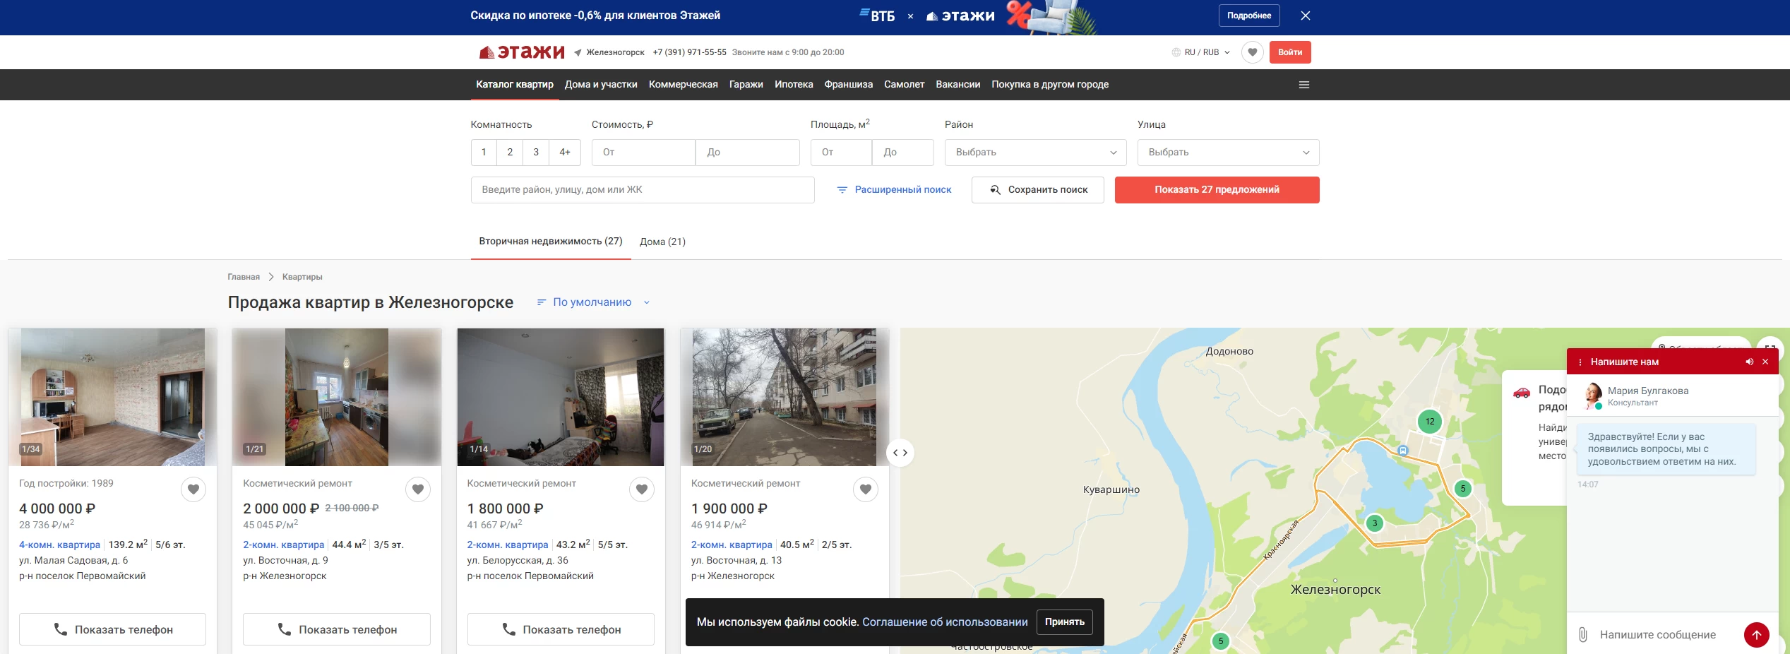
Task: Focus the district, street or ЖК search field
Action: pos(643,190)
